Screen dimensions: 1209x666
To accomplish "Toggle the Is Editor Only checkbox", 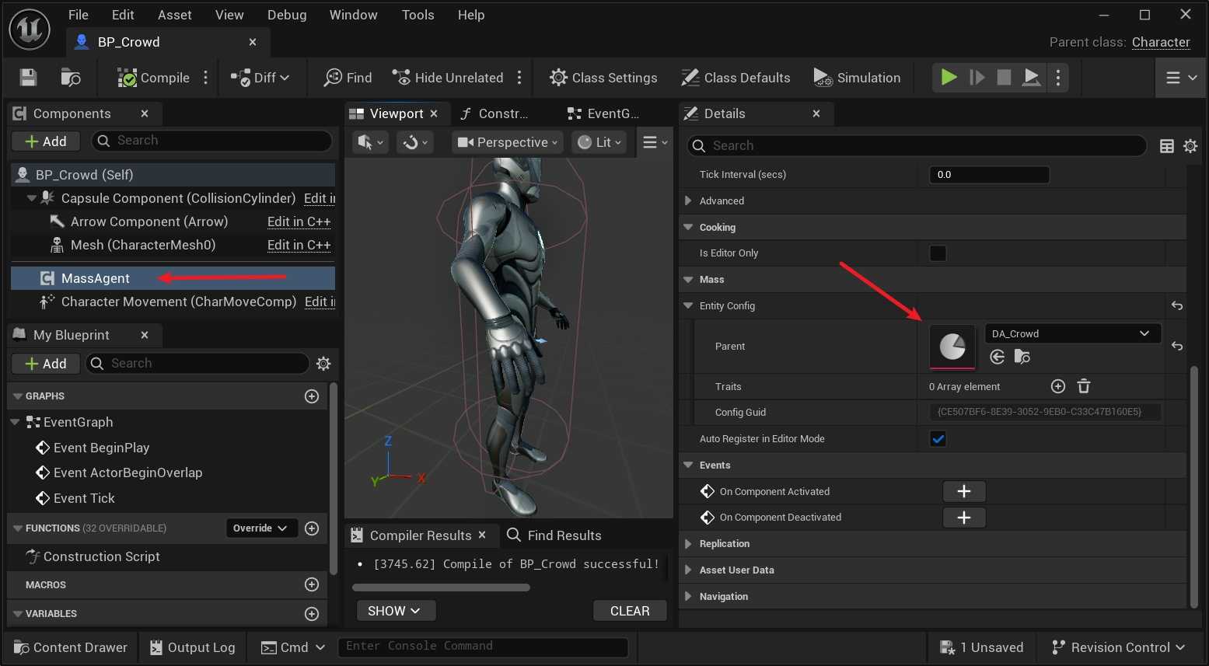I will pyautogui.click(x=938, y=253).
